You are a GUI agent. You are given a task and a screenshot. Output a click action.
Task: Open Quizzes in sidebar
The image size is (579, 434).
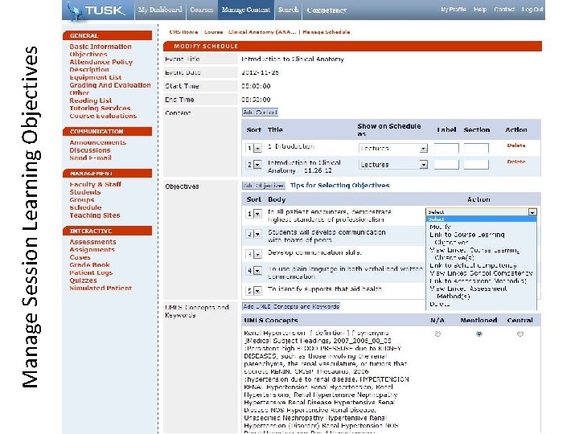coord(83,280)
